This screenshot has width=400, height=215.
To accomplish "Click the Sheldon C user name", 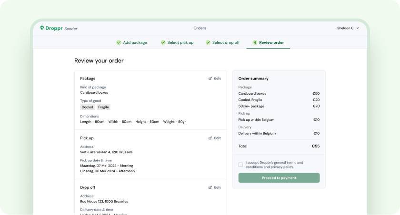I will [345, 28].
